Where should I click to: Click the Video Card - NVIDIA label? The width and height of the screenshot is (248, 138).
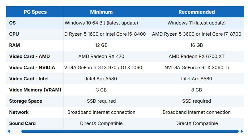tap(32, 68)
